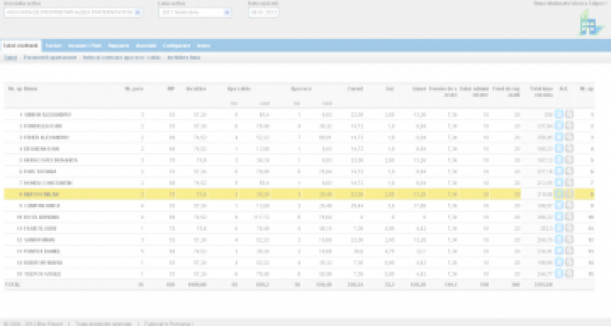The image size is (611, 326).
Task: Select the first white active main tab
Action: pyautogui.click(x=21, y=45)
